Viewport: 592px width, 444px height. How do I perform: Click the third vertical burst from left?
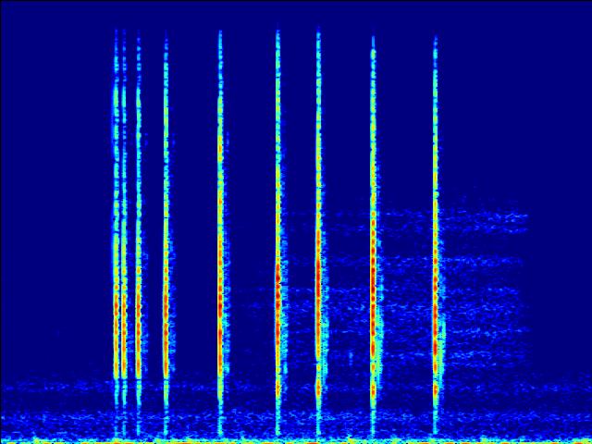[x=139, y=231]
